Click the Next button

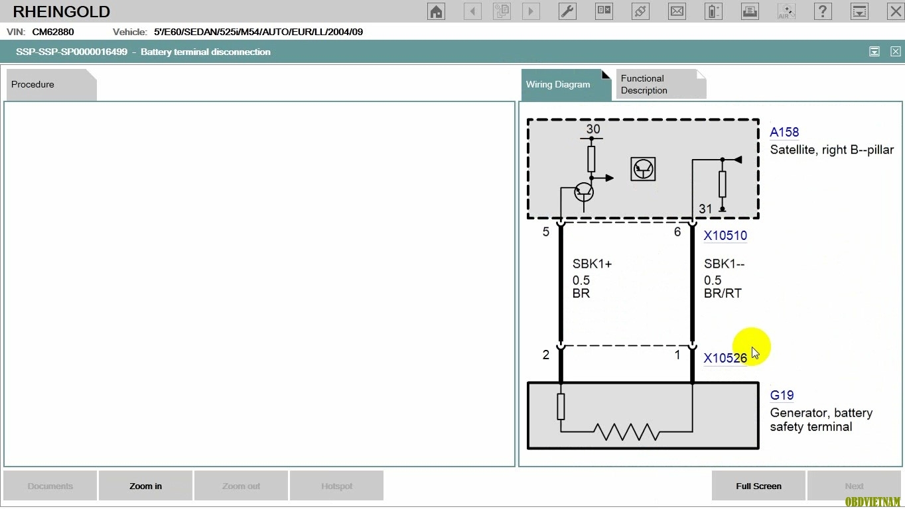click(854, 486)
